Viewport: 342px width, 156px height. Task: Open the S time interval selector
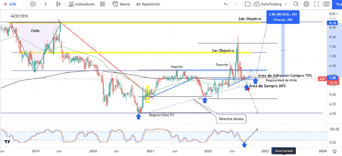[46, 4]
